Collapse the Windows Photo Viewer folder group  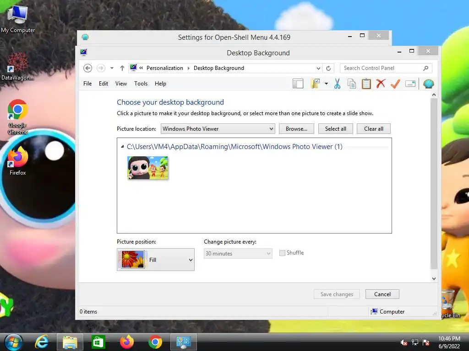122,147
